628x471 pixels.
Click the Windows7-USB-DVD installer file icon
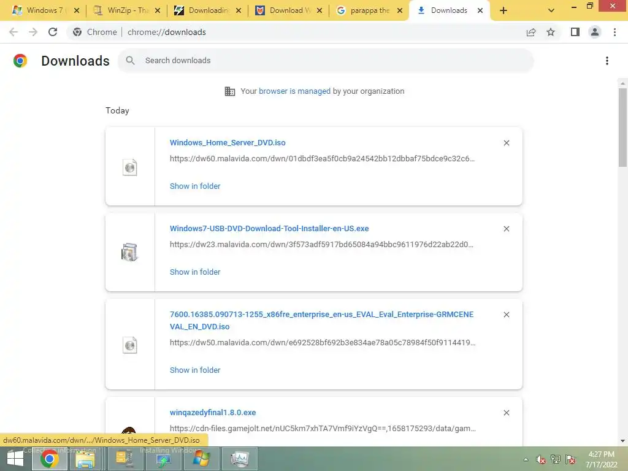pos(129,252)
